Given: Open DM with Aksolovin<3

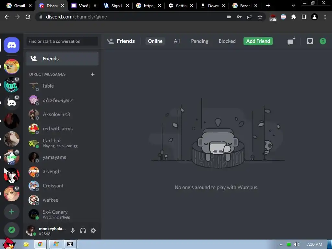Looking at the screenshot, I should tap(63, 114).
